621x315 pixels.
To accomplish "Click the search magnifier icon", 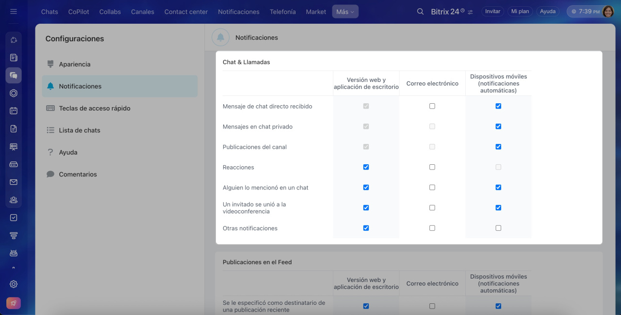I will [x=420, y=12].
